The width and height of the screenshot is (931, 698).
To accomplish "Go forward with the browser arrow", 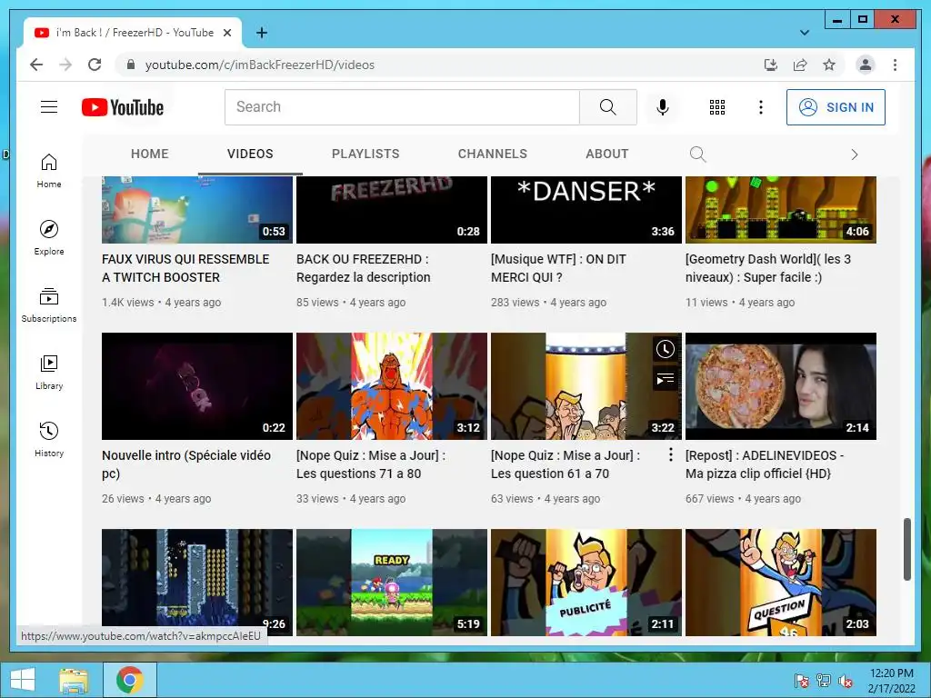I will 65,65.
